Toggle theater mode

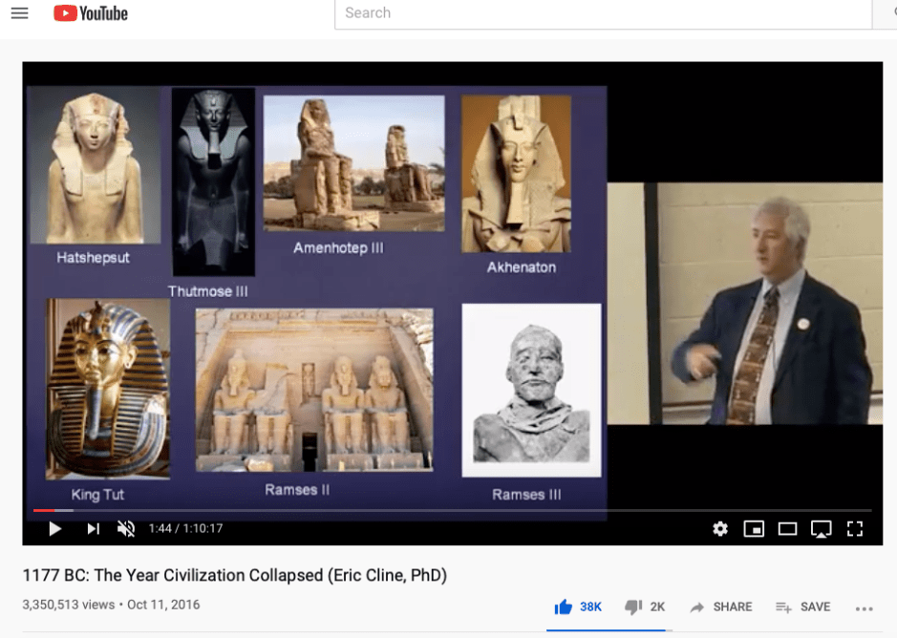click(x=787, y=528)
